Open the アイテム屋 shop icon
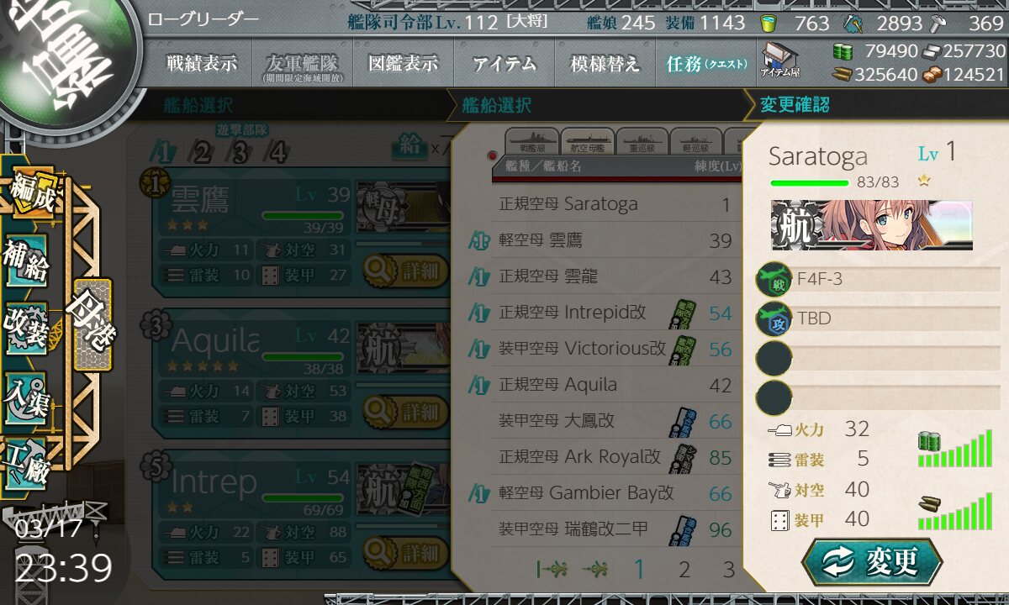Screen dimensions: 1009x605 pos(779,61)
